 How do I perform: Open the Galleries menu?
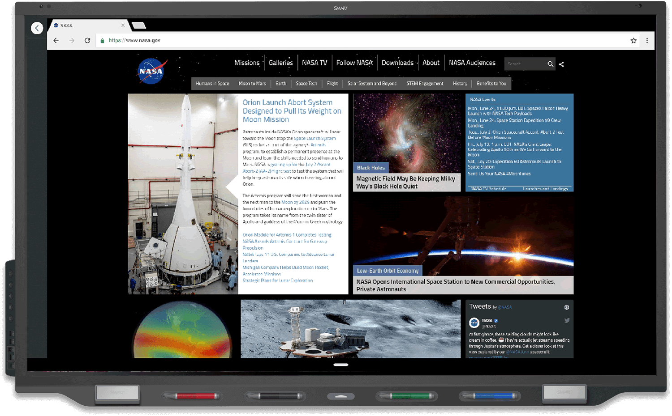pyautogui.click(x=280, y=63)
